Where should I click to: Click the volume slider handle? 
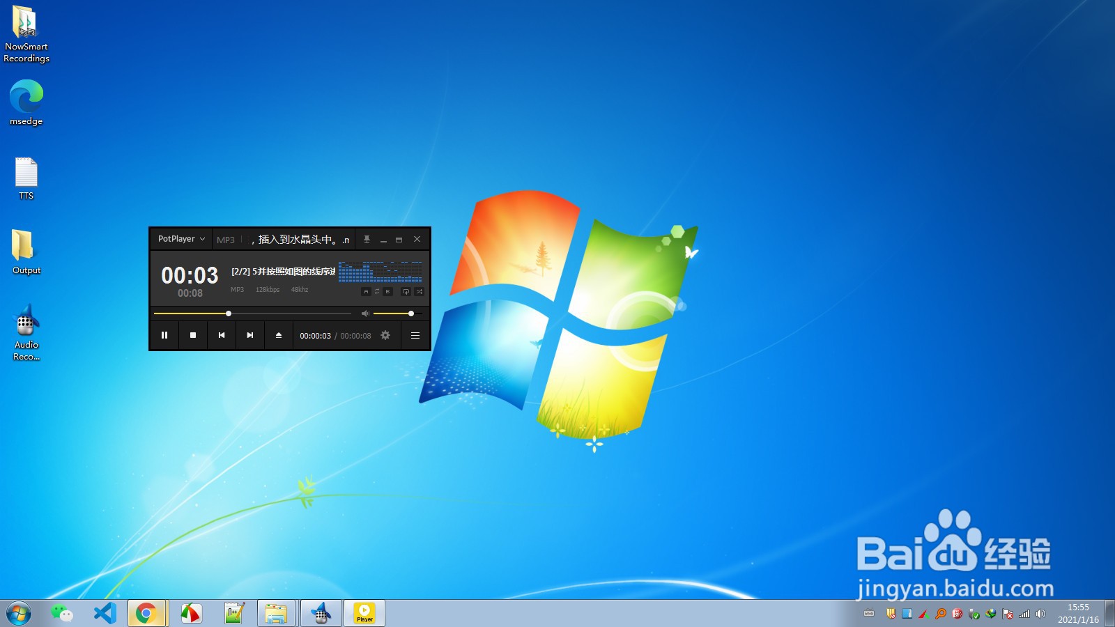[411, 313]
